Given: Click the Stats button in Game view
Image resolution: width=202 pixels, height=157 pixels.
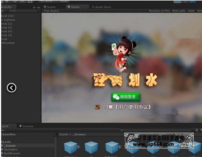Looking at the screenshot, I should [191, 11].
